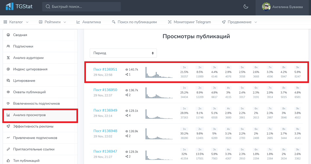Image resolution: width=311 pixels, height=164 pixels.
Task: Click the Подписчики sidebar icon
Action: coord(8,46)
